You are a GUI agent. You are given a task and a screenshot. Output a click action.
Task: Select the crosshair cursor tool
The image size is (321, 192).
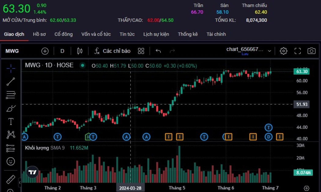click(x=11, y=68)
